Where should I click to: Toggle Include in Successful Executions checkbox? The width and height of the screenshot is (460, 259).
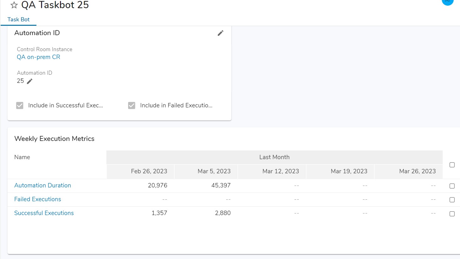tap(20, 105)
